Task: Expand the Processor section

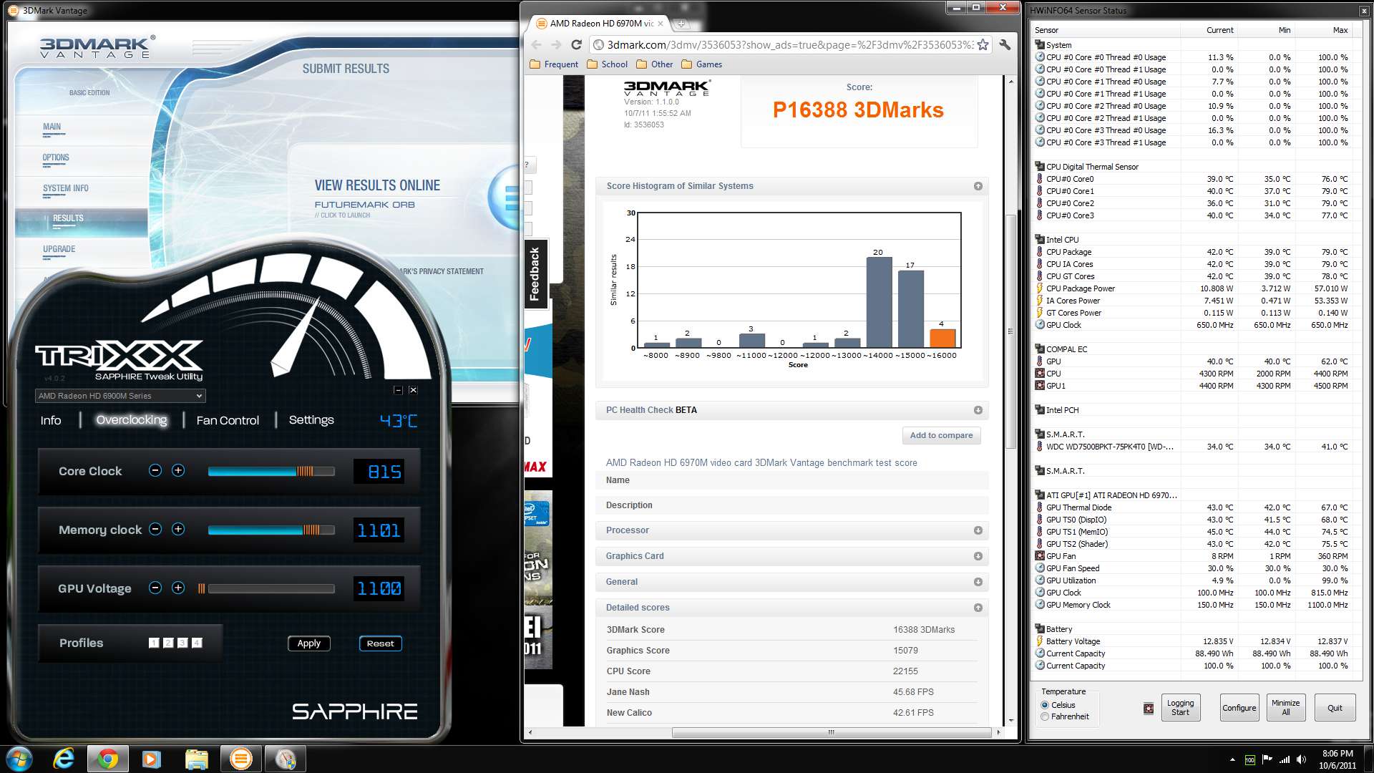Action: 978,530
